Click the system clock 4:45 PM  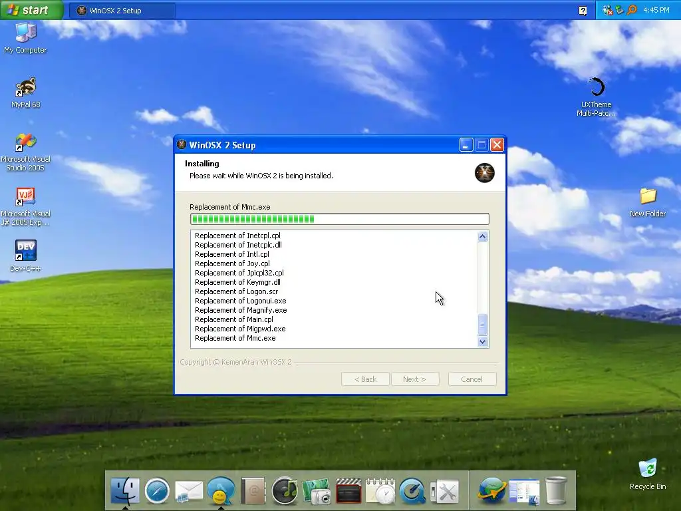coord(656,10)
